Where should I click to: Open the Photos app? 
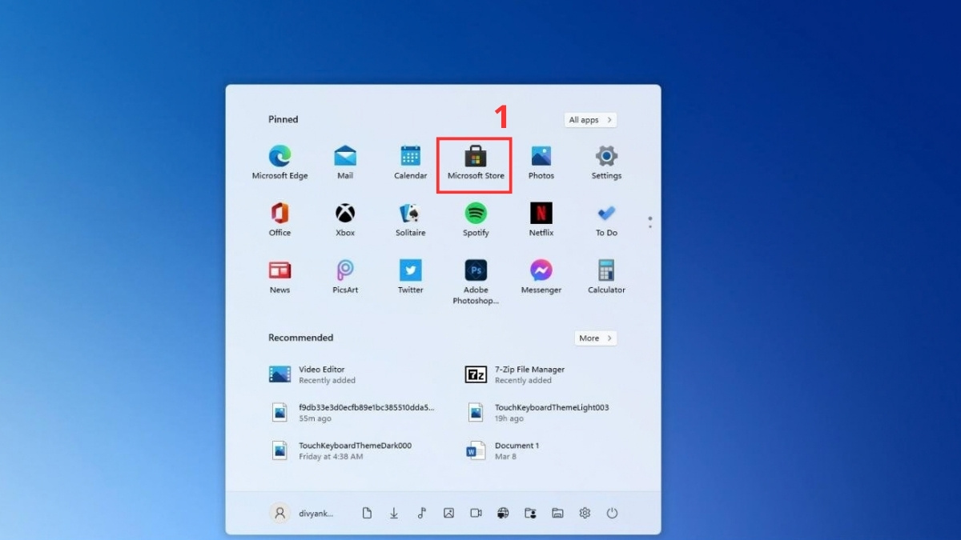pos(541,162)
